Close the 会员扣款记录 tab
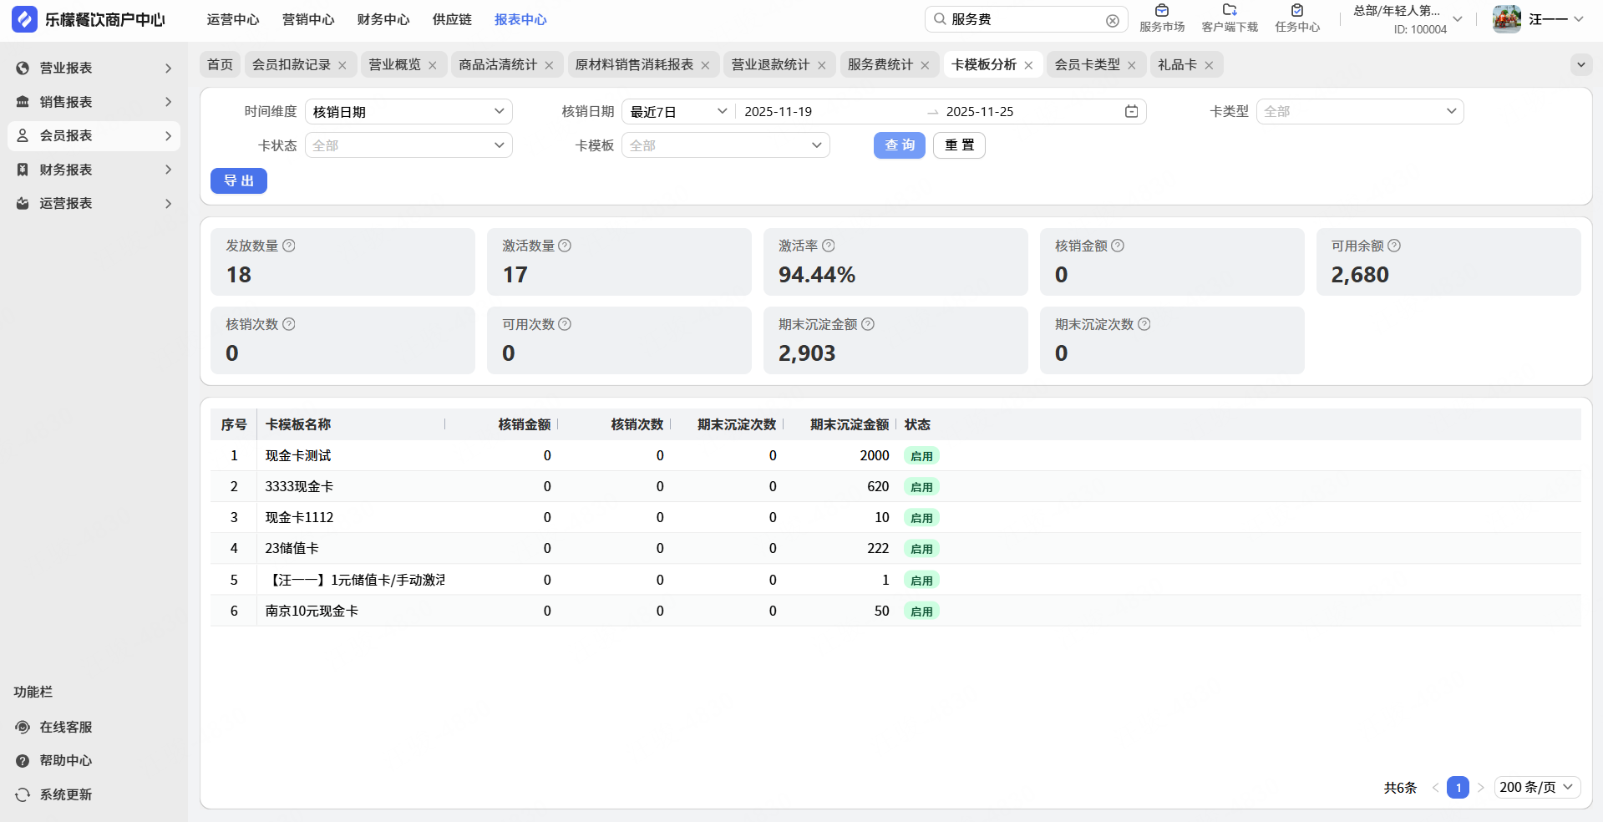This screenshot has width=1603, height=822. click(x=342, y=65)
